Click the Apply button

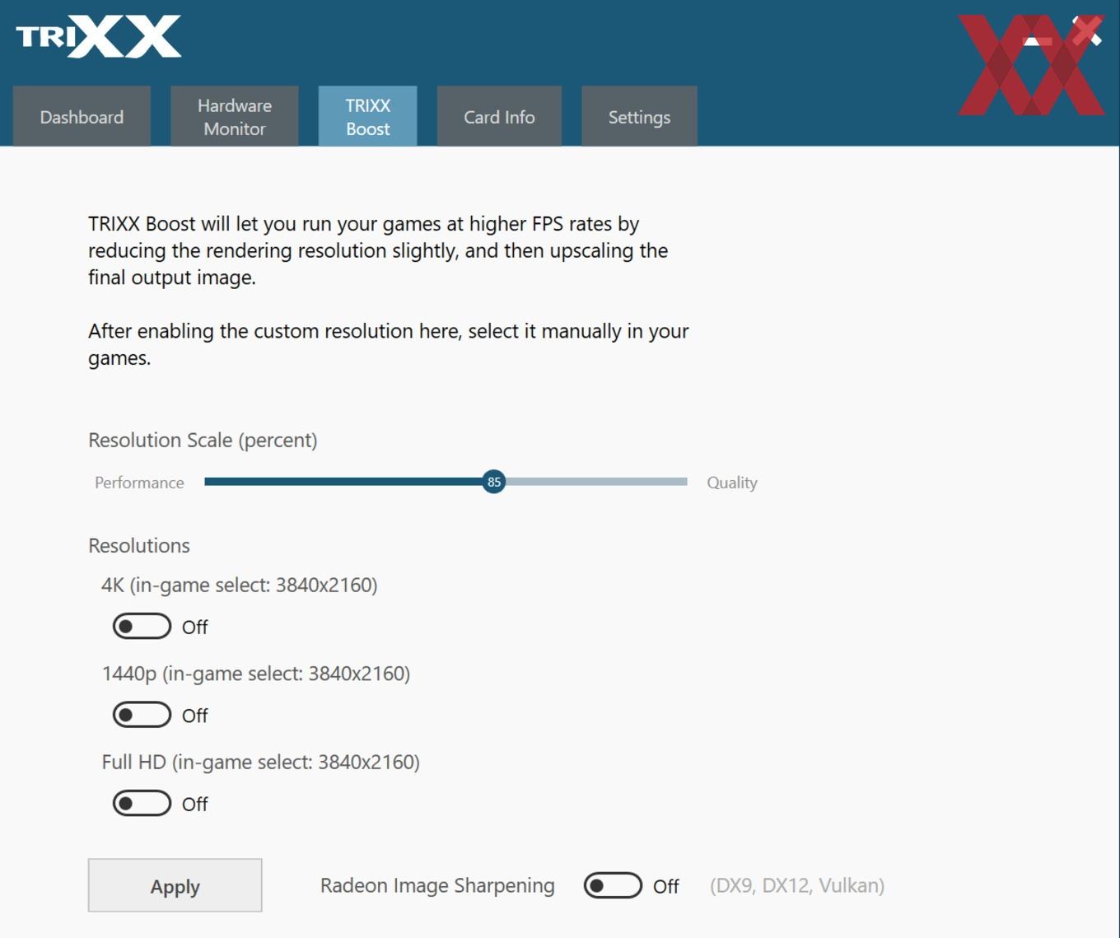coord(175,885)
